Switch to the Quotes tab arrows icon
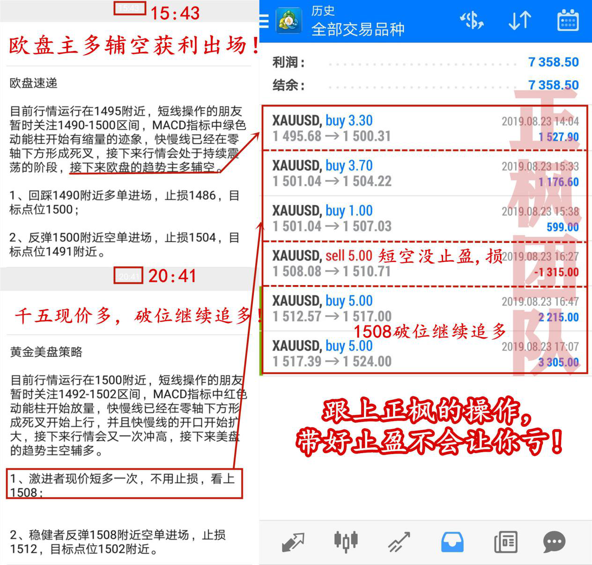 (293, 543)
